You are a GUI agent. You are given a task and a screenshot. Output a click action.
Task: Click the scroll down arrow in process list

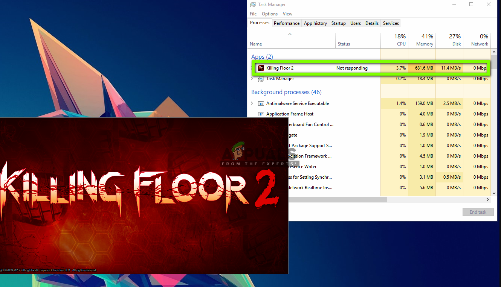coord(493,193)
